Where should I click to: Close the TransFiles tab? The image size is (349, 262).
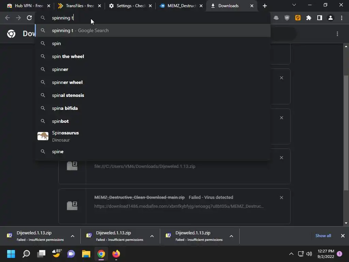pos(100,6)
